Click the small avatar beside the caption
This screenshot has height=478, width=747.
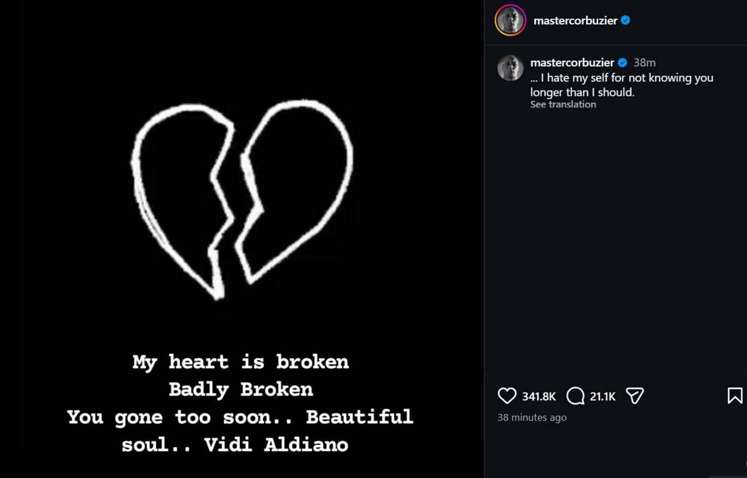(510, 67)
